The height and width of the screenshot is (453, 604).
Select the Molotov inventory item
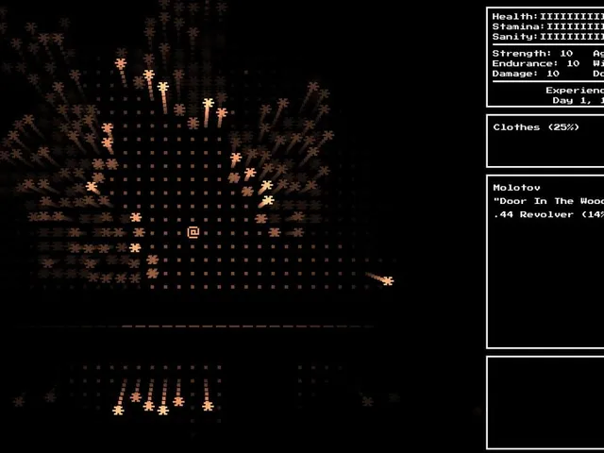pos(516,188)
